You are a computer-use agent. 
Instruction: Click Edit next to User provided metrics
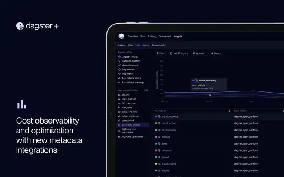[146, 90]
